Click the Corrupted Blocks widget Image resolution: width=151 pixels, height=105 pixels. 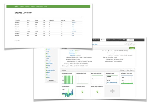[83, 91]
